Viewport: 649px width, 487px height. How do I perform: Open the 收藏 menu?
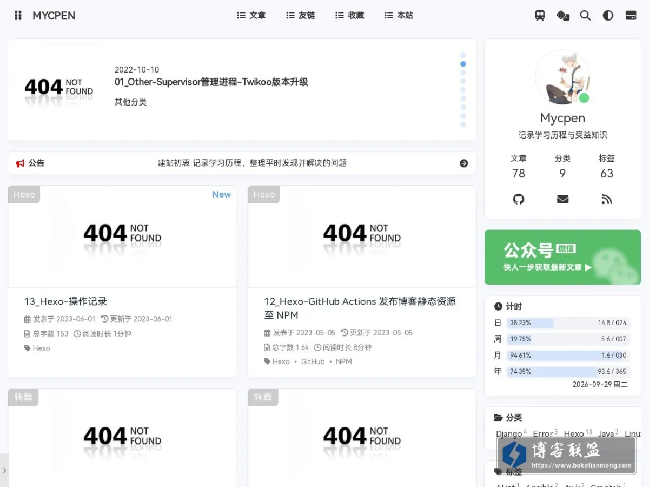(x=350, y=16)
